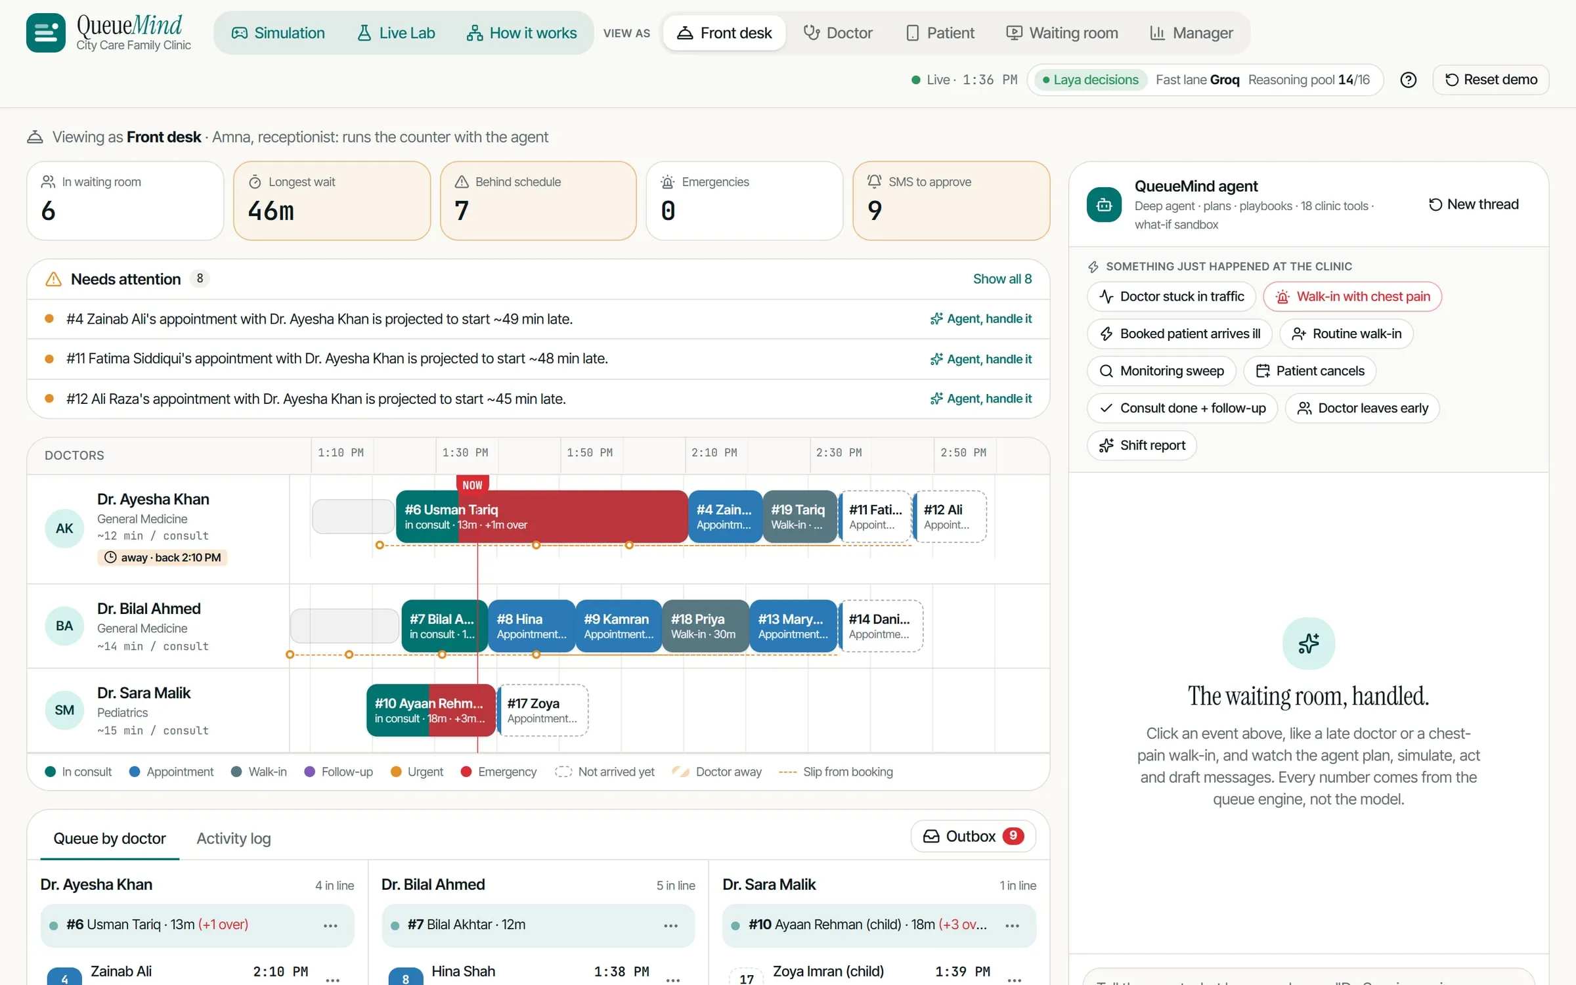Select the Queue by doctor tab
This screenshot has height=985, width=1576.
110,839
